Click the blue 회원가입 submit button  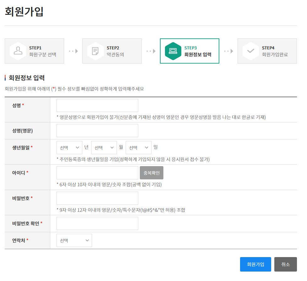point(255,264)
